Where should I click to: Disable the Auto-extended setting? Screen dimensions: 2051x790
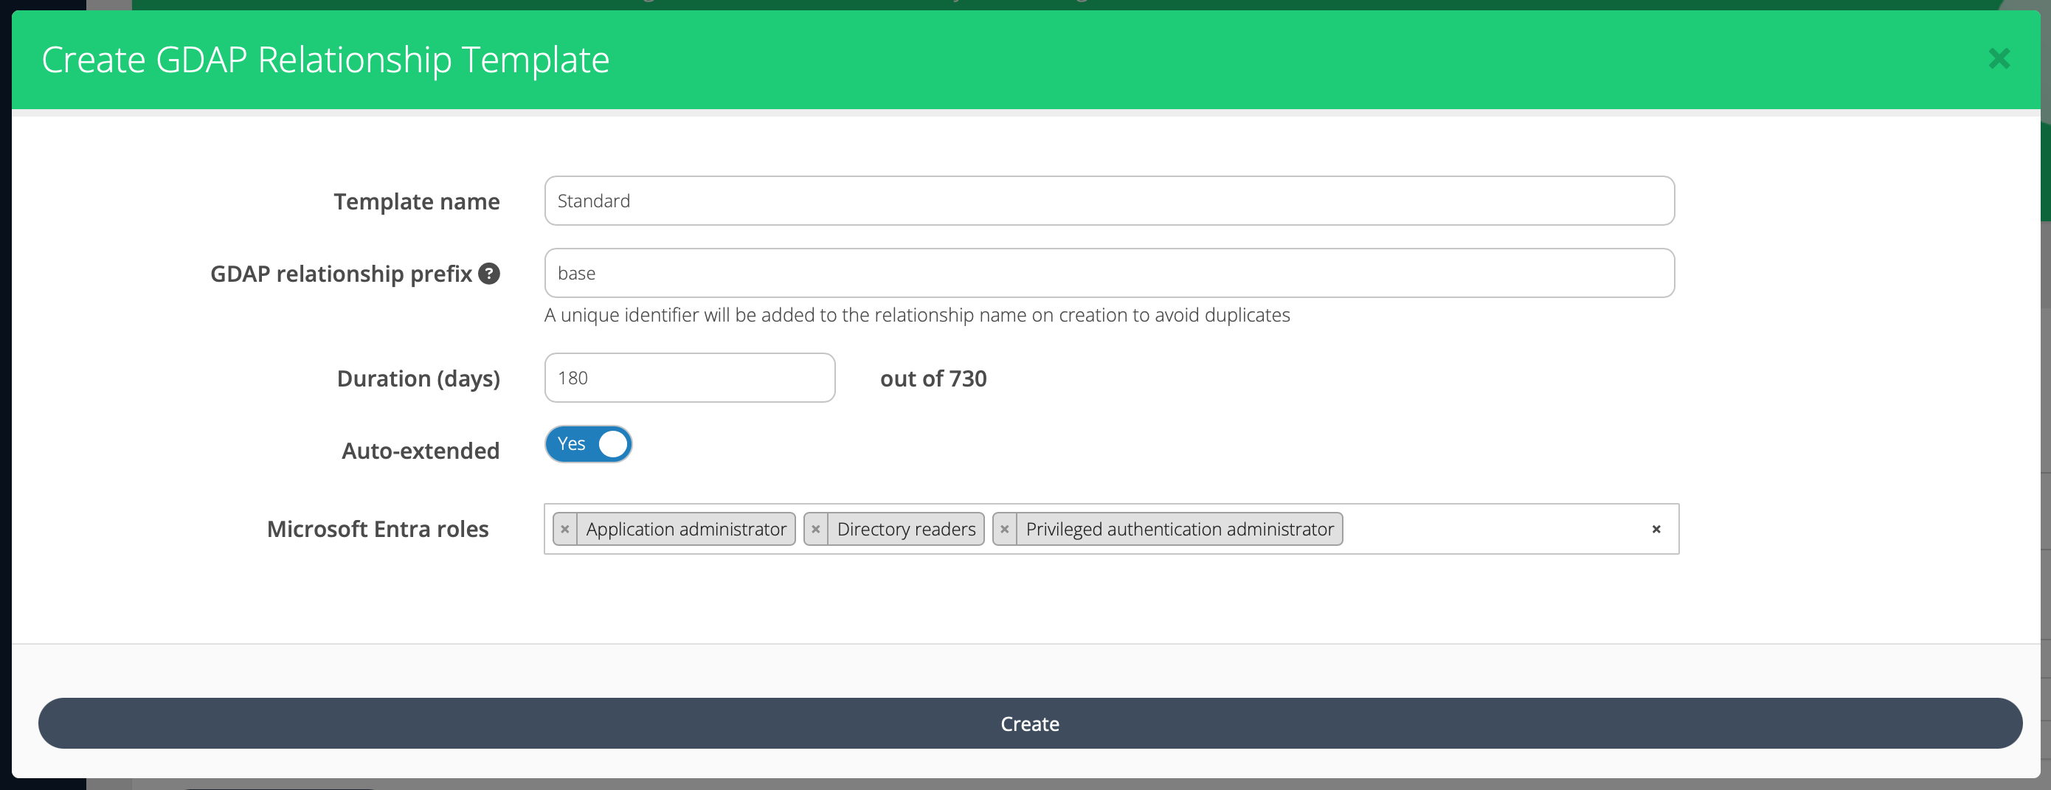coord(589,443)
